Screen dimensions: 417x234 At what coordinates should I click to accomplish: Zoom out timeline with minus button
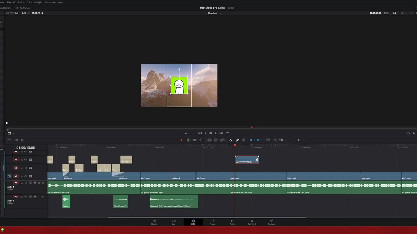[286, 140]
